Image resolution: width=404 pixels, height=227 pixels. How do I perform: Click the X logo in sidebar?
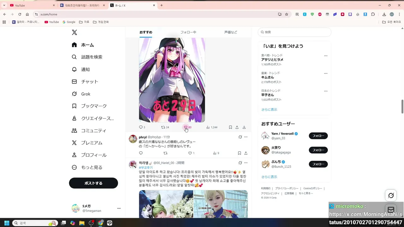pyautogui.click(x=74, y=32)
